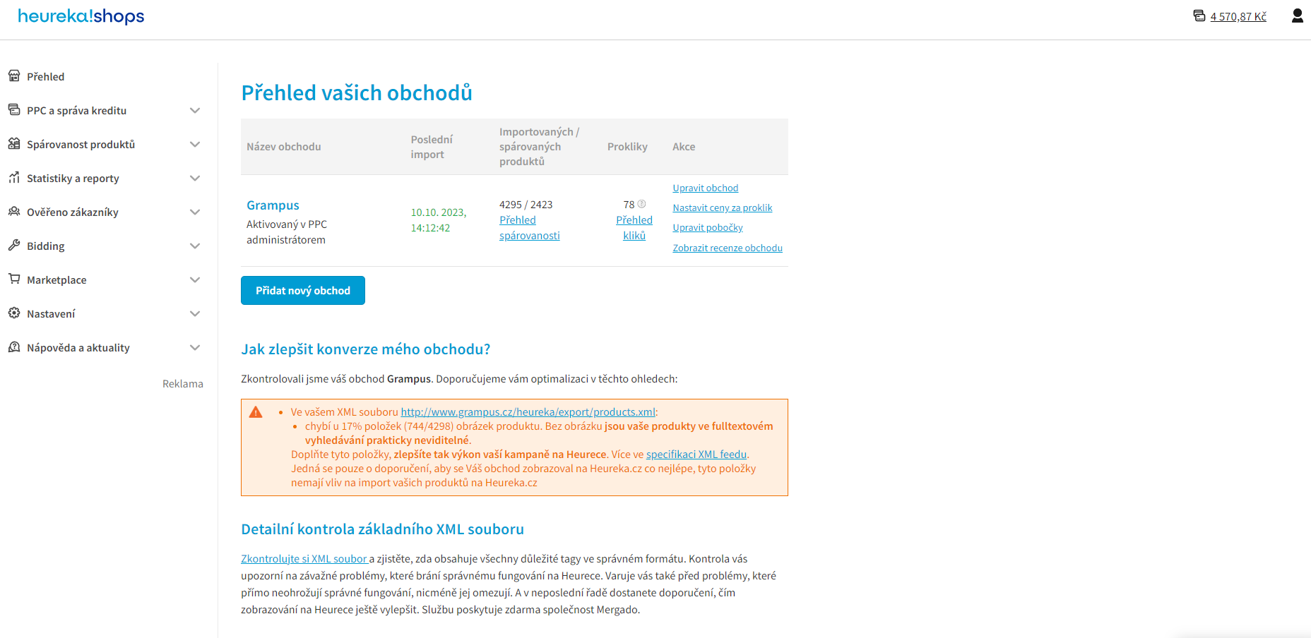The height and width of the screenshot is (638, 1311).
Task: Expand Statistiky a reporty chevron
Action: (195, 178)
